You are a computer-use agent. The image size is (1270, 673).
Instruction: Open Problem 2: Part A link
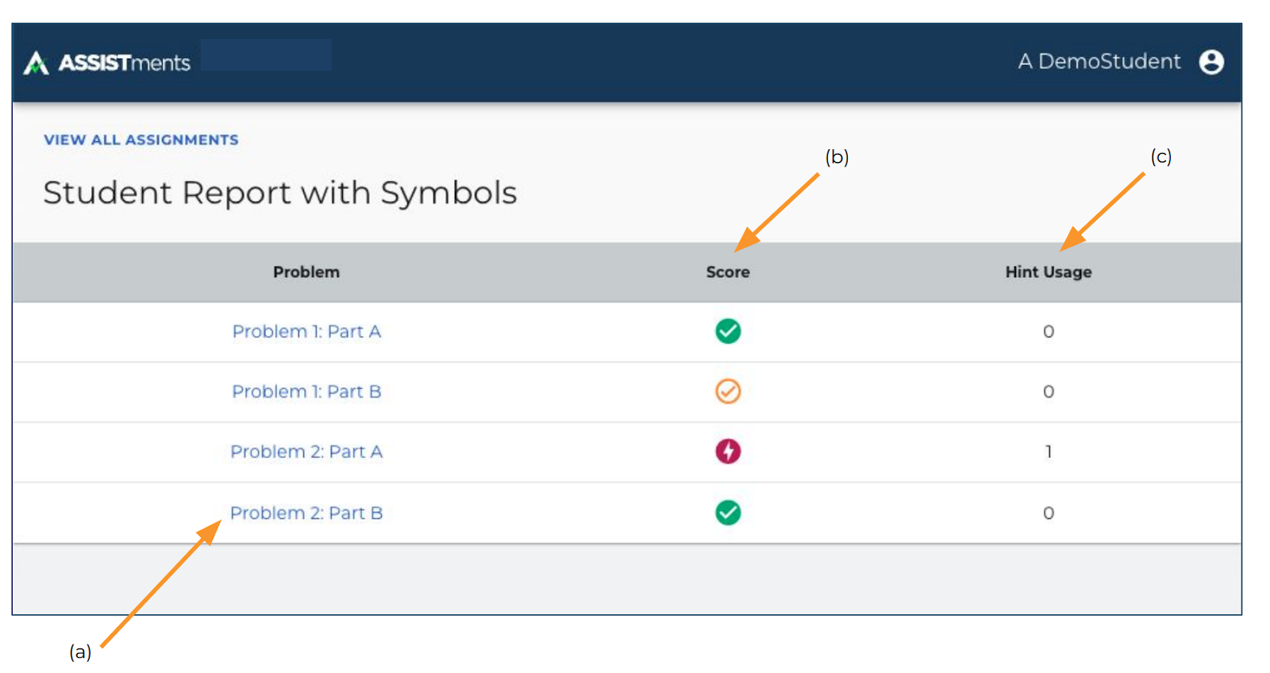pos(306,452)
